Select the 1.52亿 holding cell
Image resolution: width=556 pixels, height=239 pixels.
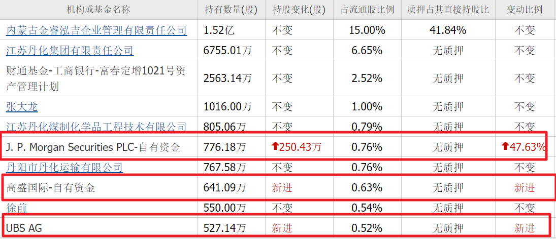[219, 30]
